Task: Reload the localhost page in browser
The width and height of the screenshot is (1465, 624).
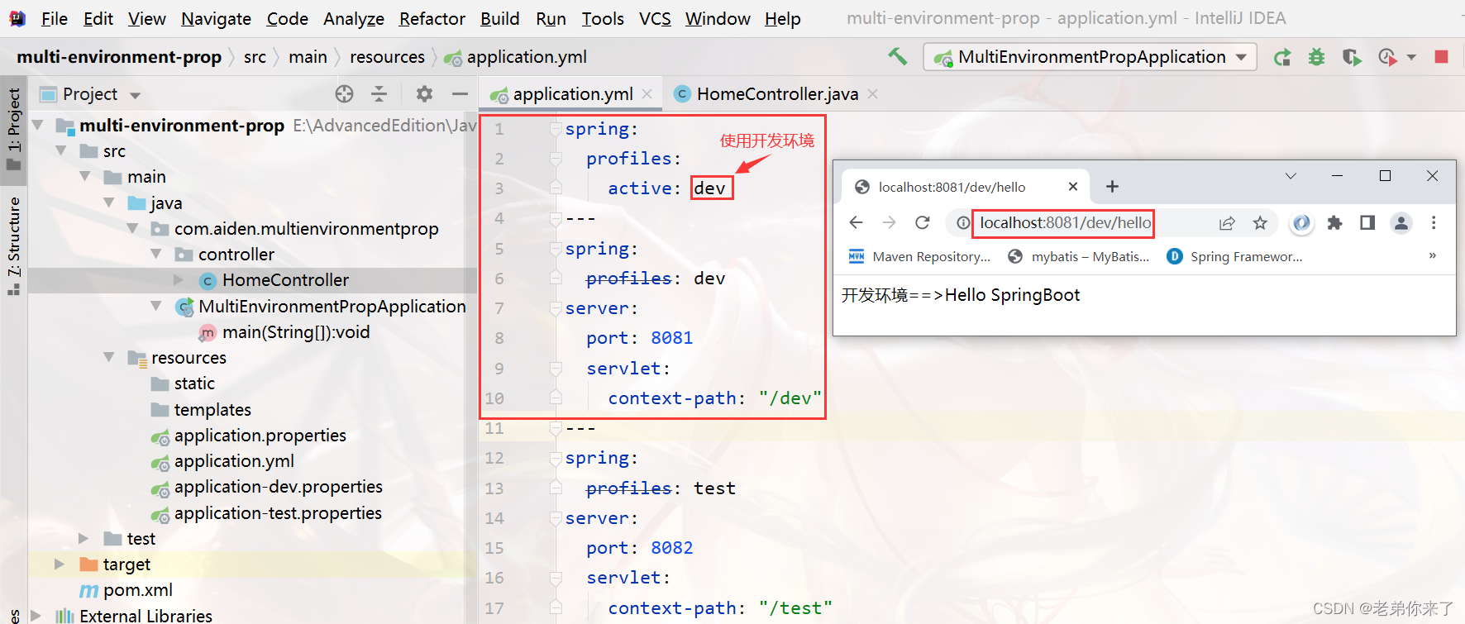Action: [923, 222]
